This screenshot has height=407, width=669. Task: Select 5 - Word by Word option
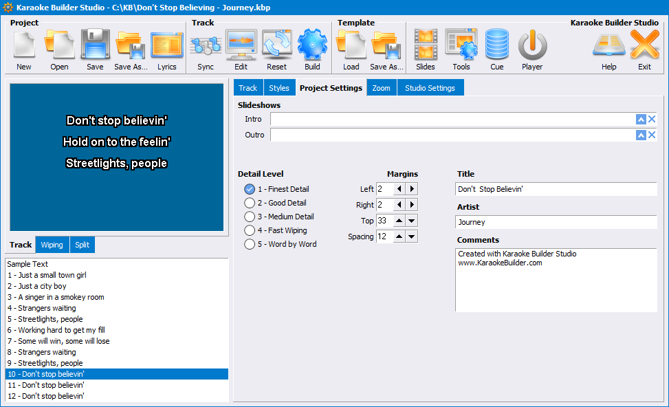pyautogui.click(x=281, y=244)
